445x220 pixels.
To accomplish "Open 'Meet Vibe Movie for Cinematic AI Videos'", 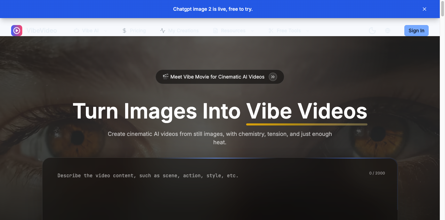I will pos(220,77).
